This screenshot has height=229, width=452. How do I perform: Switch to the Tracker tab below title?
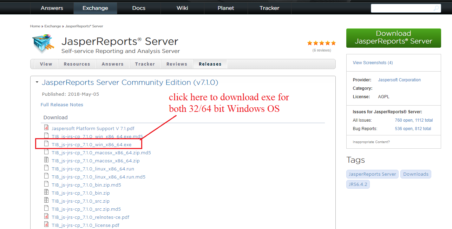[145, 64]
